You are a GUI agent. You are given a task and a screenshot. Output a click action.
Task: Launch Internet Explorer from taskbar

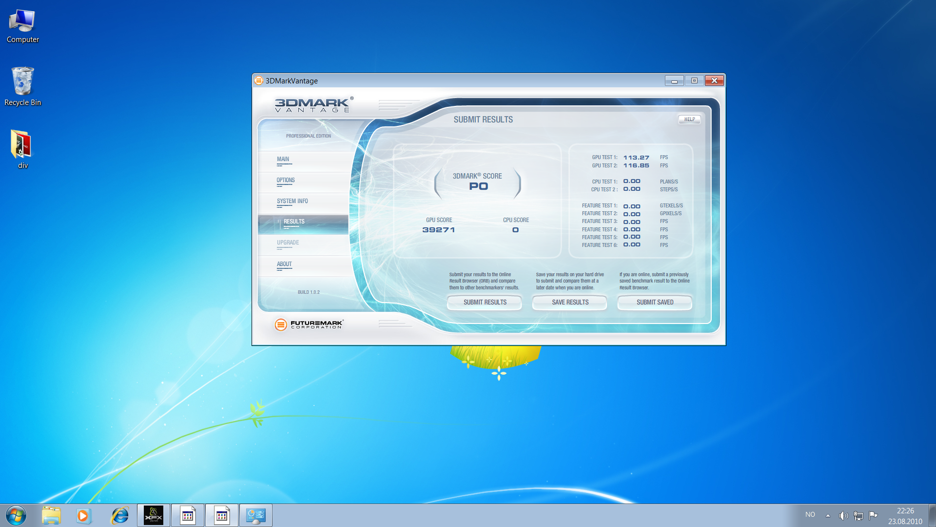(x=119, y=515)
